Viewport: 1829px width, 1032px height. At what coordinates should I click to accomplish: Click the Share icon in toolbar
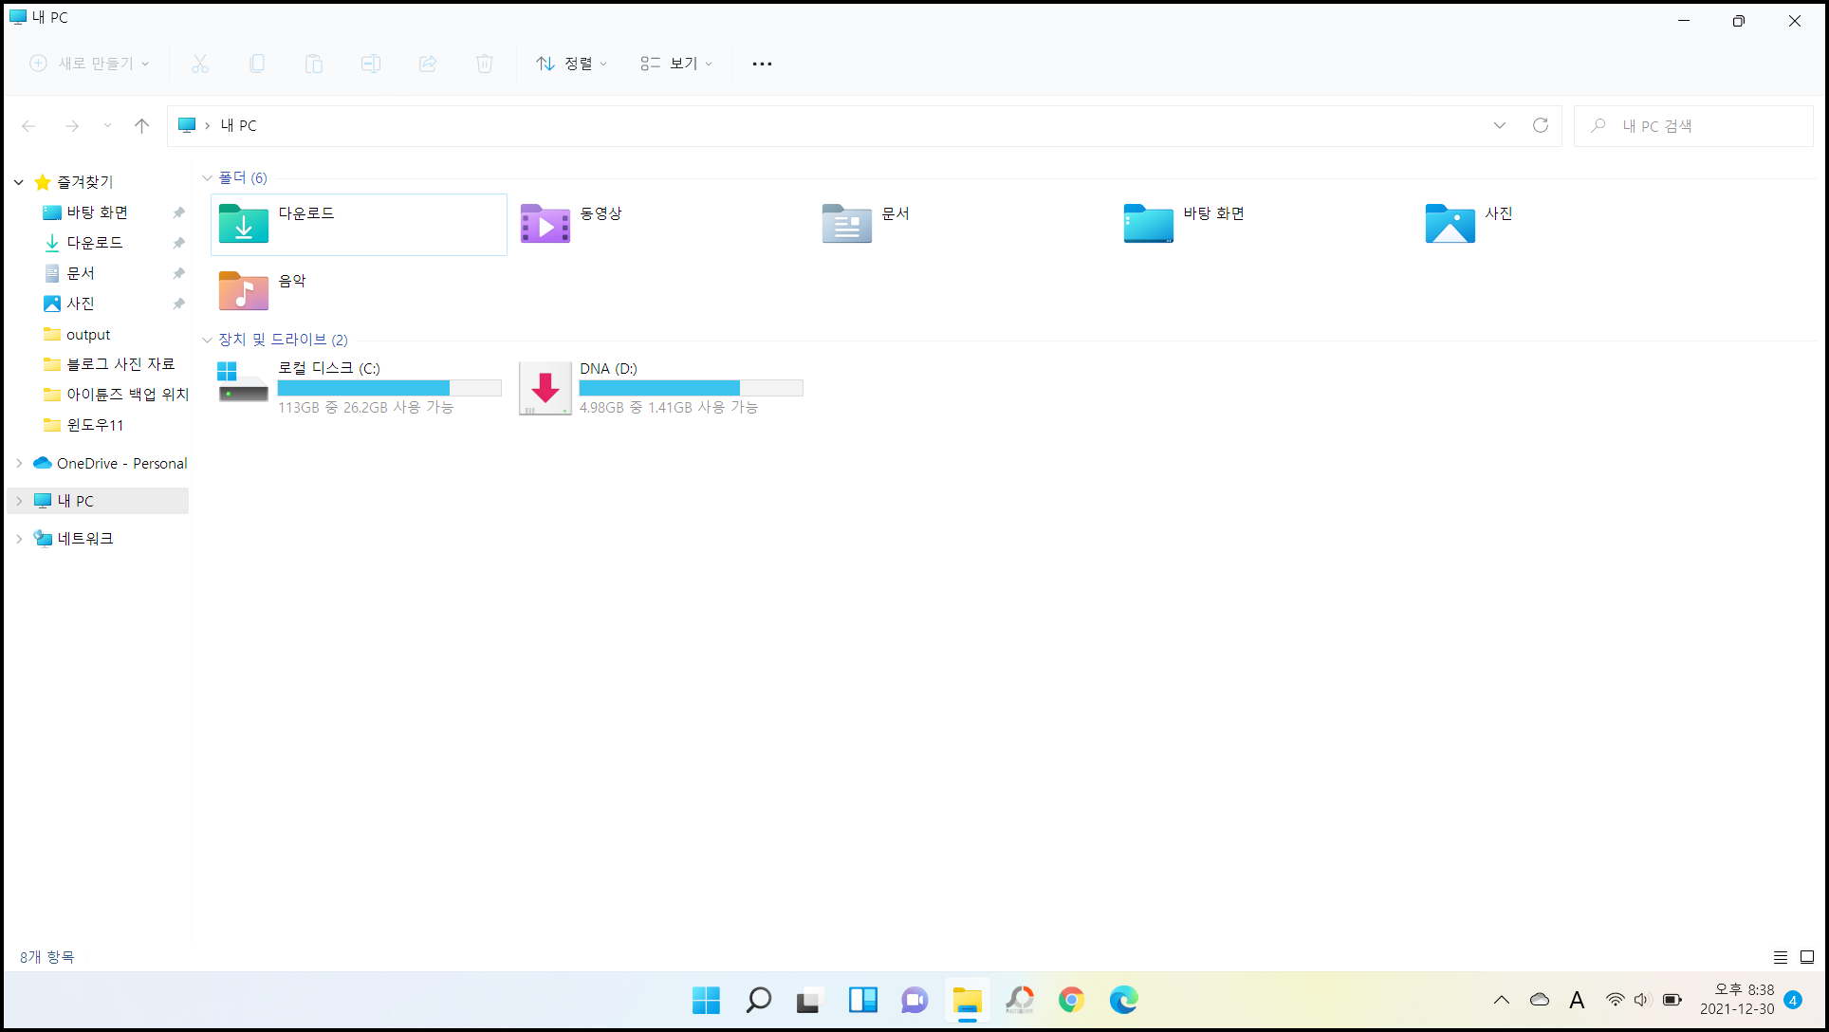click(428, 64)
